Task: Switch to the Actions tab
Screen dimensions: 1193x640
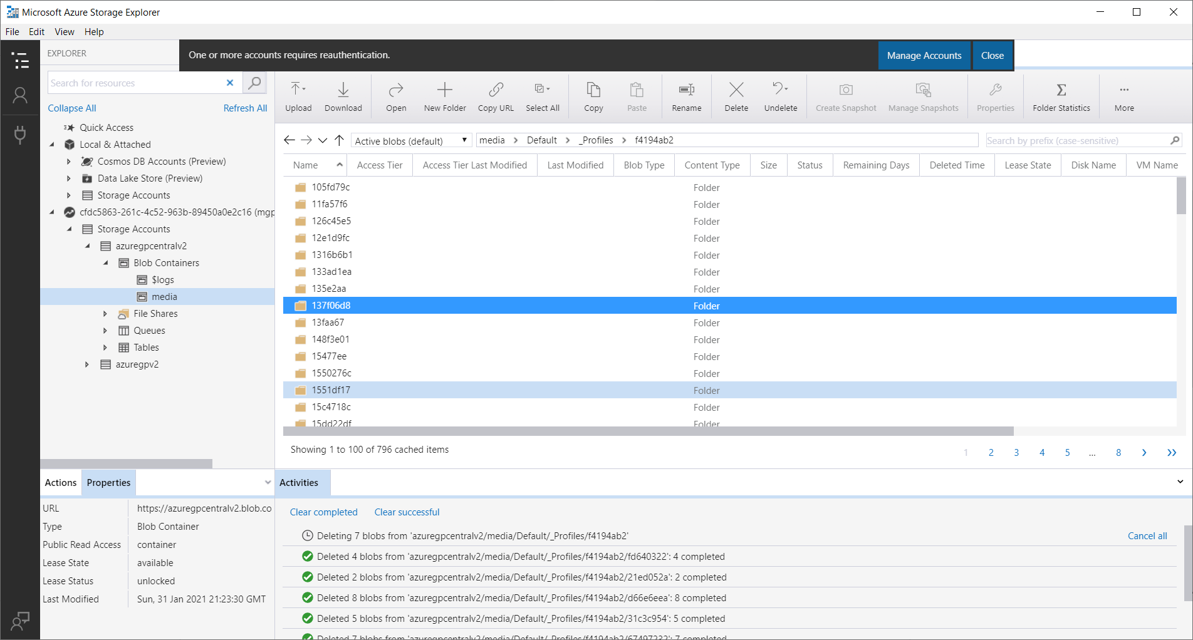Action: coord(61,483)
